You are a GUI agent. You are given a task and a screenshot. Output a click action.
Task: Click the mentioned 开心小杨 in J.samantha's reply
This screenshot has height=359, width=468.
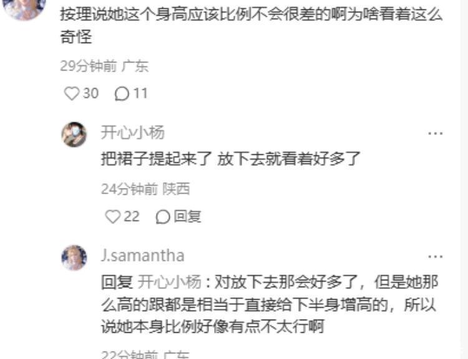[x=170, y=282]
